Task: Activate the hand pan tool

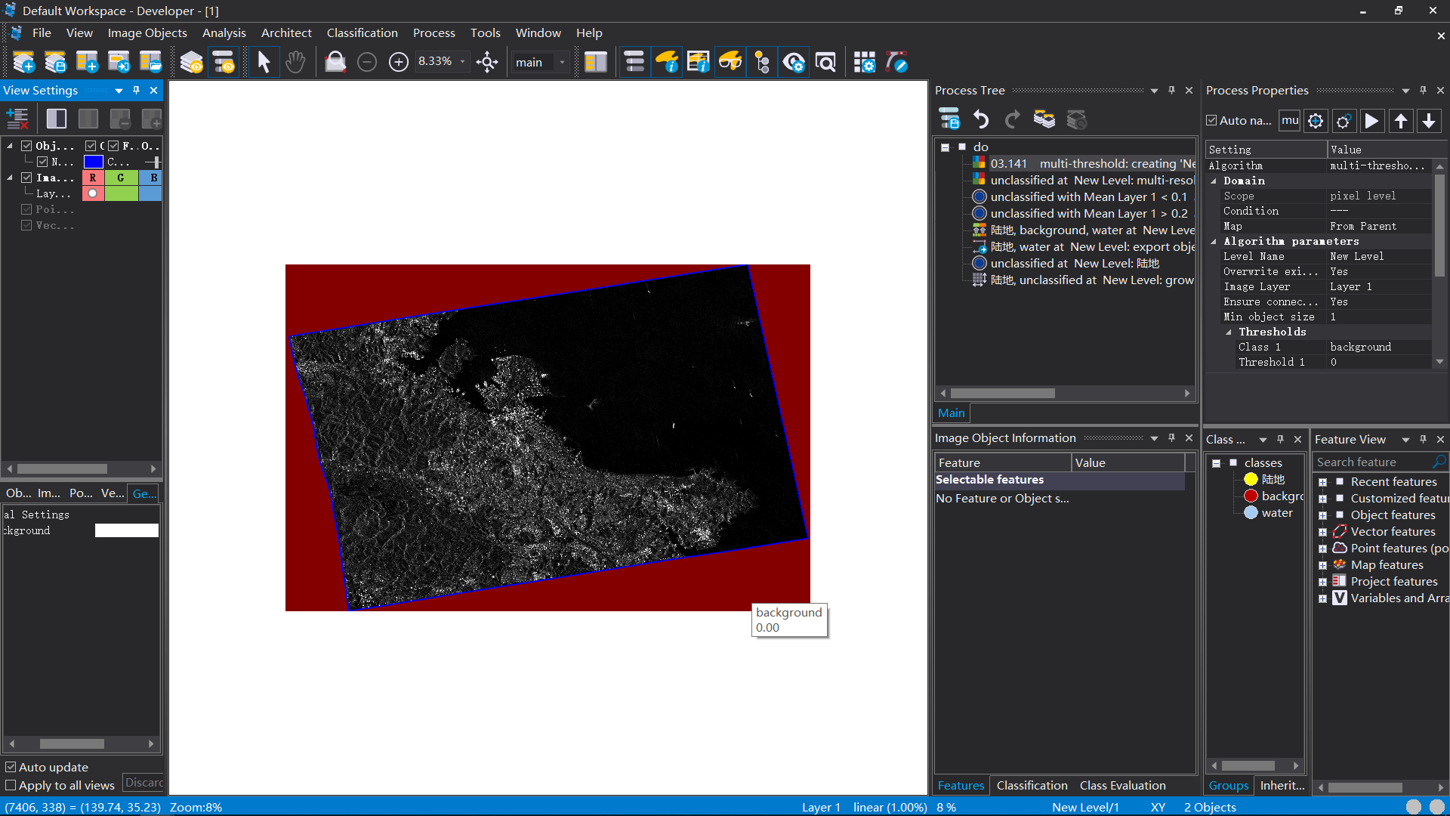Action: [295, 62]
